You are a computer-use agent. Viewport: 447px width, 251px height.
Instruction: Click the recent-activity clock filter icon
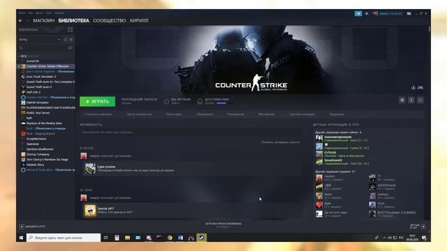coord(66,40)
